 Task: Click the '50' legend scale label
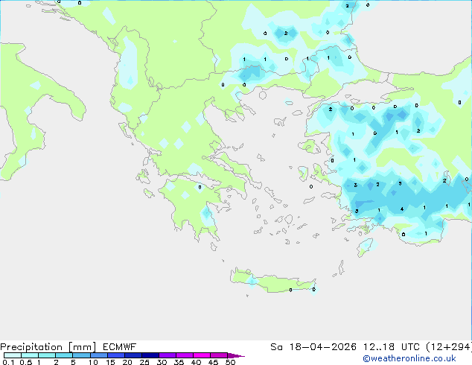point(230,362)
